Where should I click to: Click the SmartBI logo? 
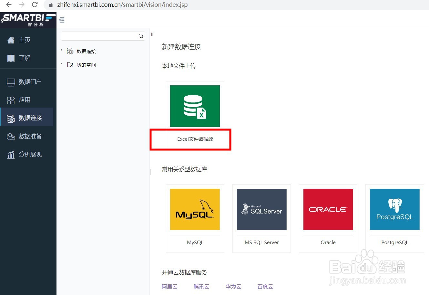click(28, 20)
